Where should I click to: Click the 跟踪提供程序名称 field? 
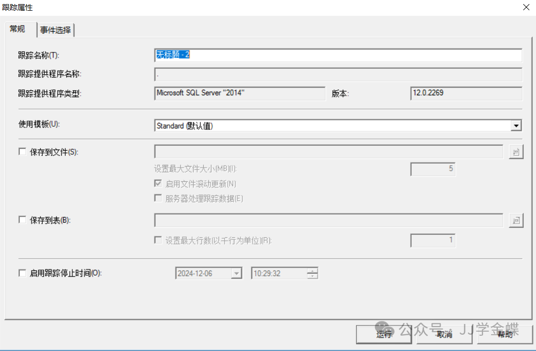click(338, 74)
